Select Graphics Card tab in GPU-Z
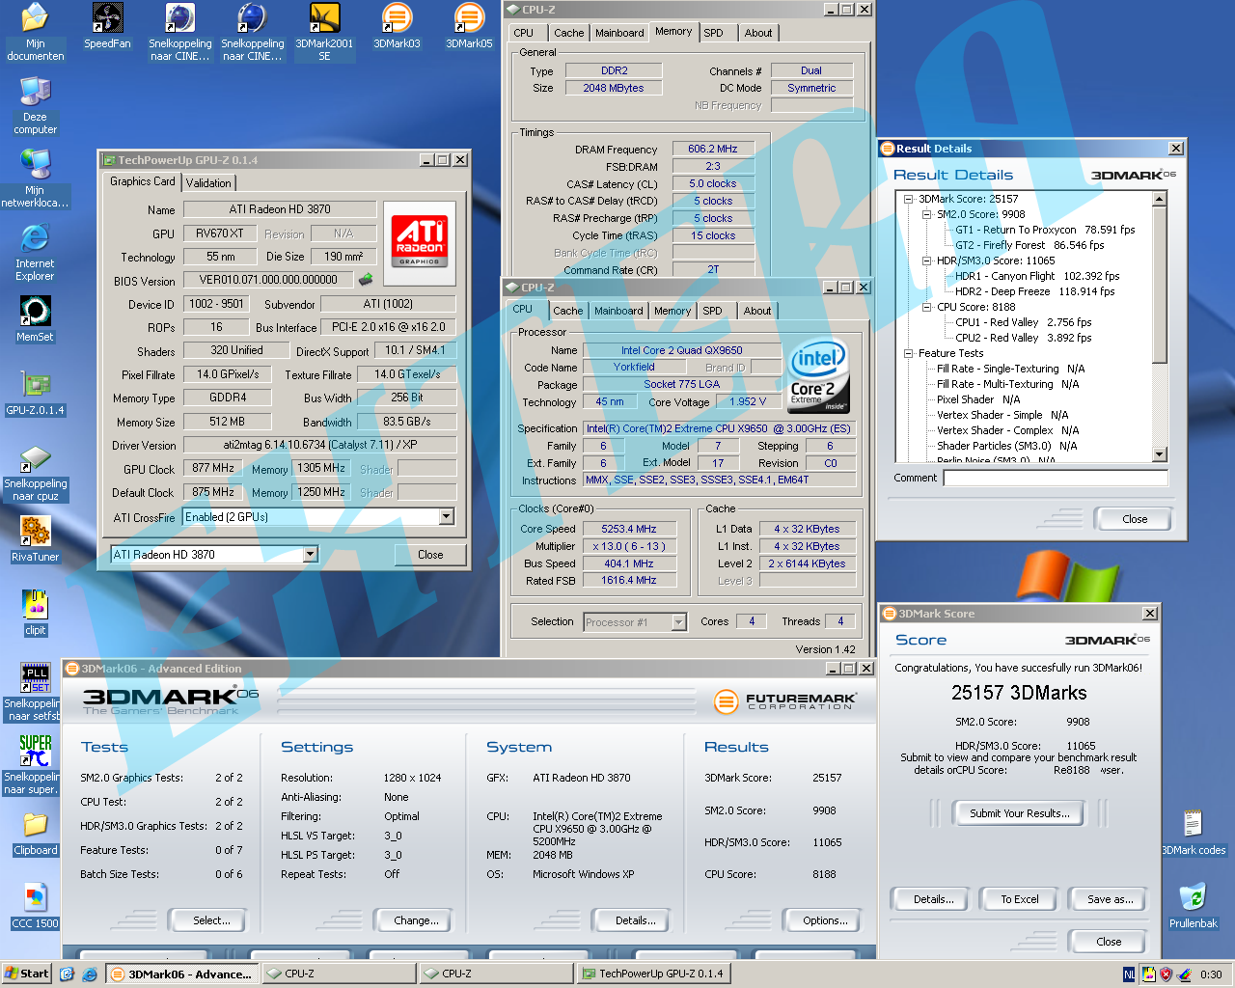 (143, 181)
